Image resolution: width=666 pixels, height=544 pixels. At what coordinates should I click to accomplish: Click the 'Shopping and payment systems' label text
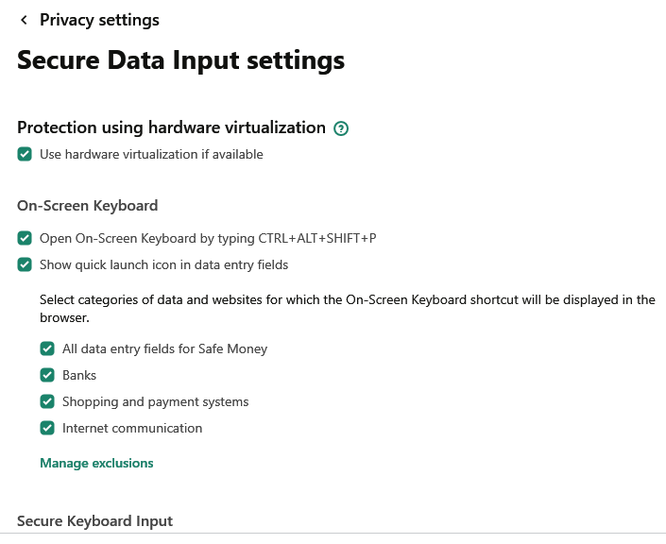click(155, 401)
